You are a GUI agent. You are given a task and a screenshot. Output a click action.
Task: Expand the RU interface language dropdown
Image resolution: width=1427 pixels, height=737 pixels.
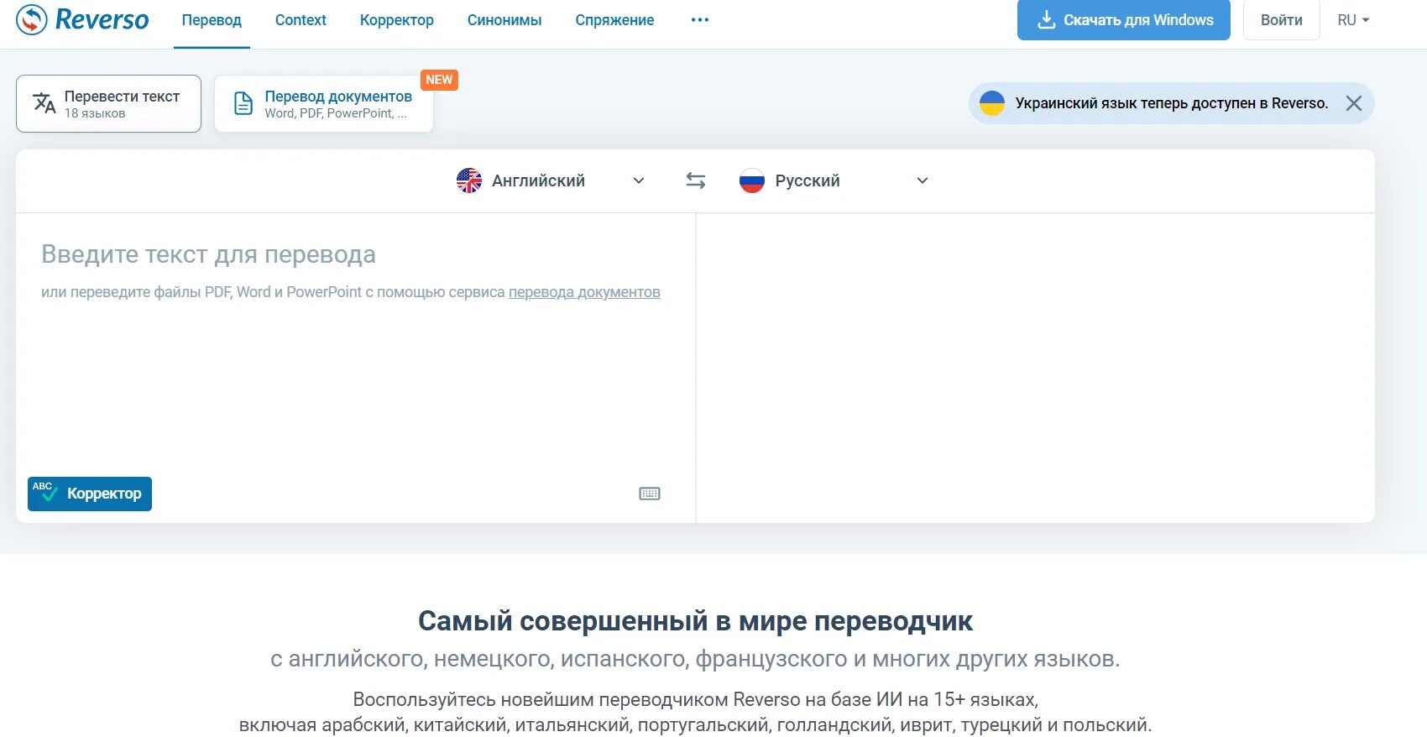tap(1353, 20)
